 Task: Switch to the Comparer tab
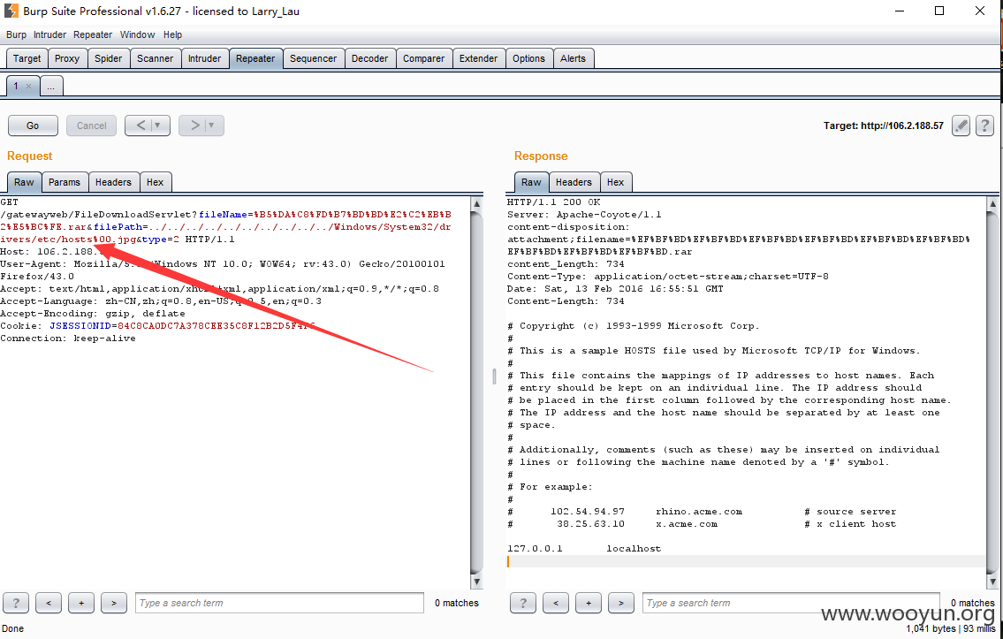point(423,58)
